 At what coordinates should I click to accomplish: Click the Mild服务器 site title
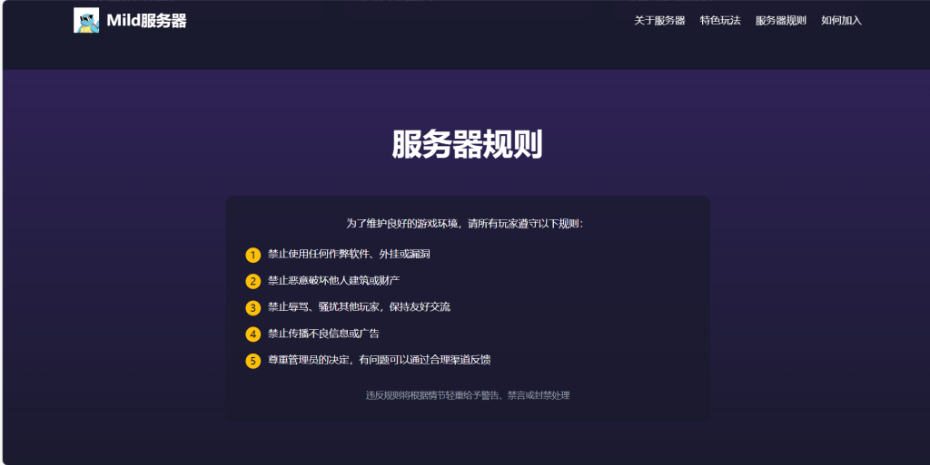coord(146,21)
